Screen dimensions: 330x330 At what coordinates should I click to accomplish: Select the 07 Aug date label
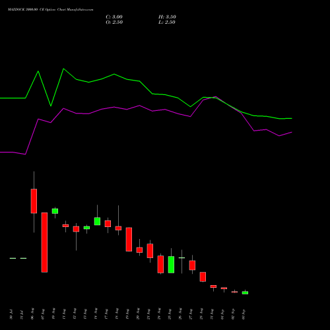[43, 313]
